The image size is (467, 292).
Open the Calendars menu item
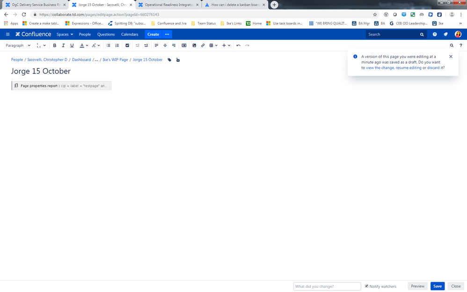[130, 34]
